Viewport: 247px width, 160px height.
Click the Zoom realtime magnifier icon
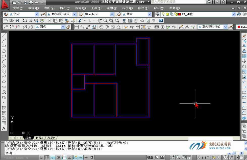coord(105,21)
